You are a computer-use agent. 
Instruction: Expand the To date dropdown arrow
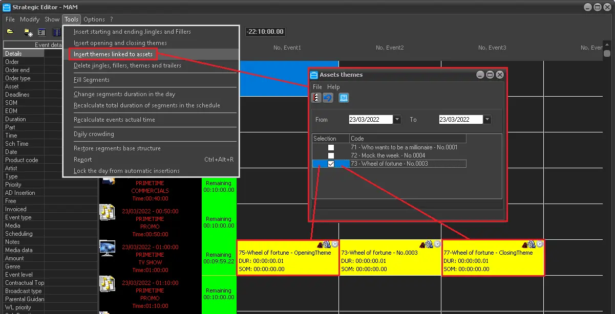coord(487,120)
